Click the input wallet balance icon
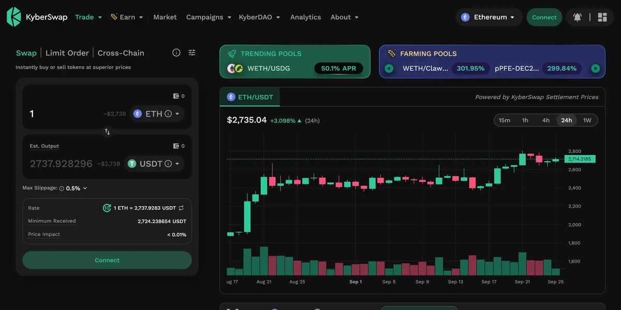 176,96
